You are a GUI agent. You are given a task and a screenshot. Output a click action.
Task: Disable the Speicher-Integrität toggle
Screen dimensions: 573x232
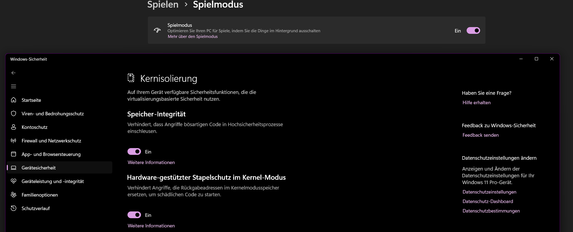[134, 152]
